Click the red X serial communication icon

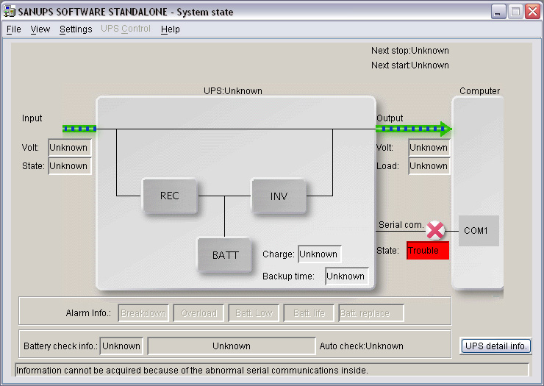[435, 230]
